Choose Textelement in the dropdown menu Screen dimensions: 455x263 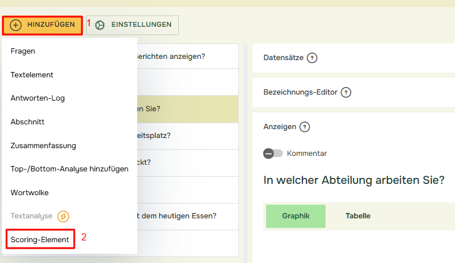pyautogui.click(x=32, y=75)
